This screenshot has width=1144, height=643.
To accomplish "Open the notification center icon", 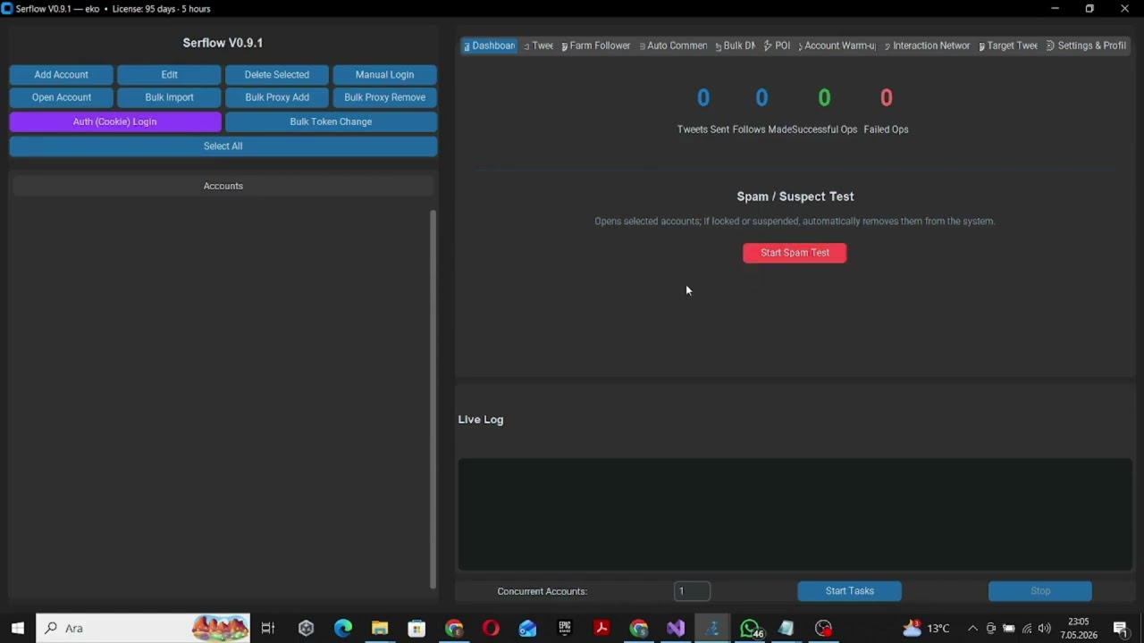I will 1121,628.
